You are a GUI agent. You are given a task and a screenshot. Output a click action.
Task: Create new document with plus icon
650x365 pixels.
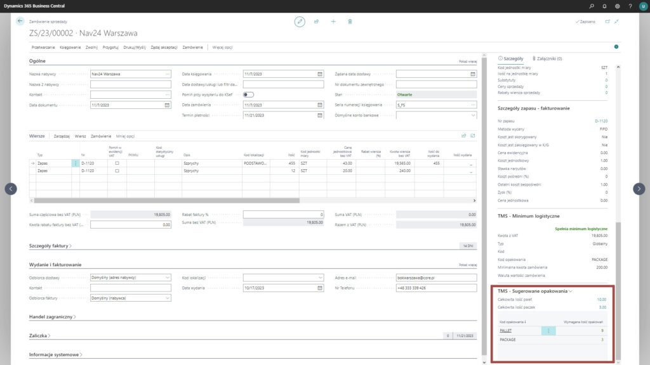333,22
